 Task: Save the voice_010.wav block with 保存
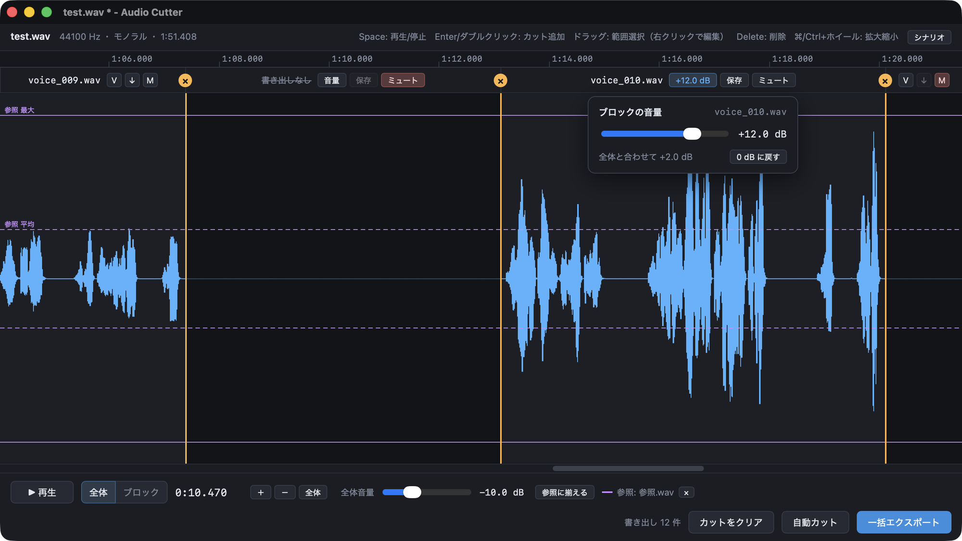tap(734, 80)
